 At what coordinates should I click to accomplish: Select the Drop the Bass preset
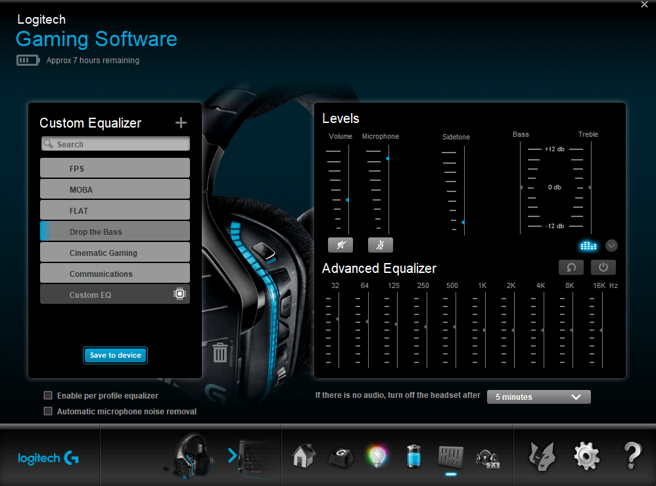[x=115, y=231]
